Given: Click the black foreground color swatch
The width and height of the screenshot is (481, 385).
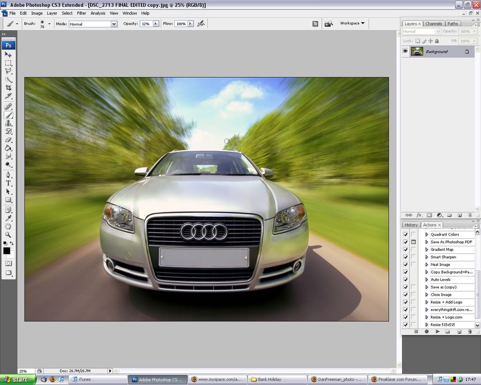Looking at the screenshot, I should pos(7,251).
